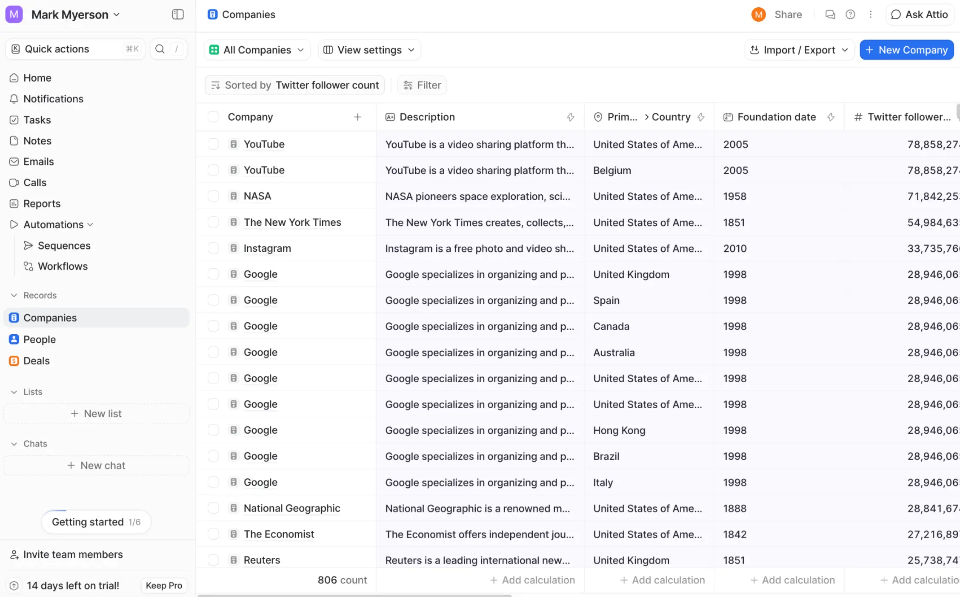Click the horizontal scrollbar at table bottom
960x597 pixels.
354,595
